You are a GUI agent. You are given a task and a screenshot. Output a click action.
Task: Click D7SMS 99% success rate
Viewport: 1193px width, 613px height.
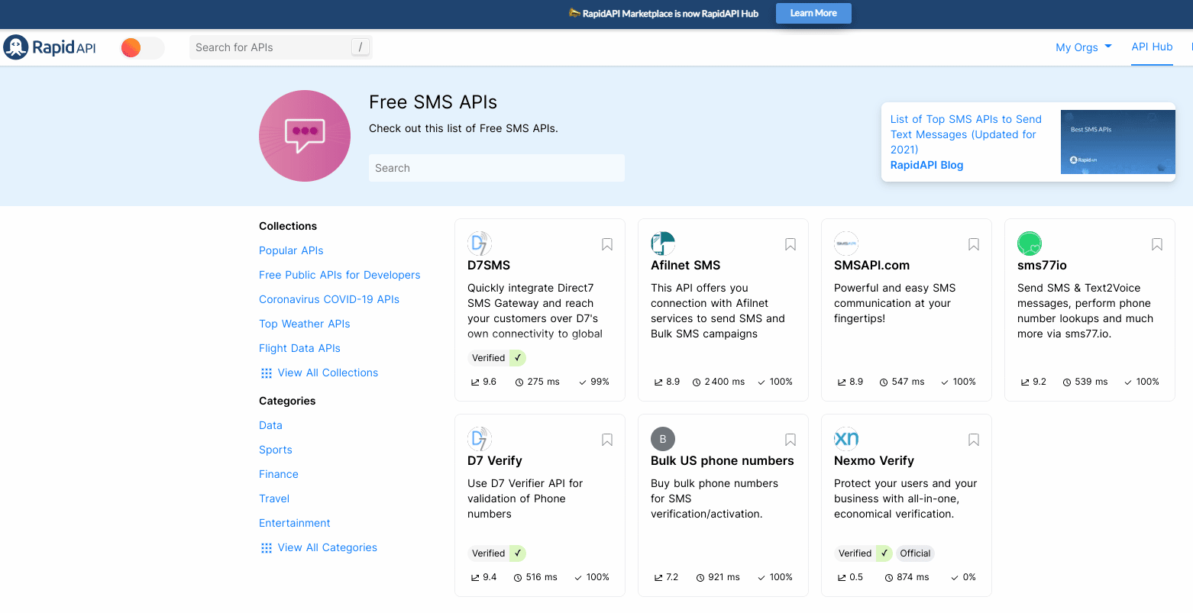coord(594,382)
